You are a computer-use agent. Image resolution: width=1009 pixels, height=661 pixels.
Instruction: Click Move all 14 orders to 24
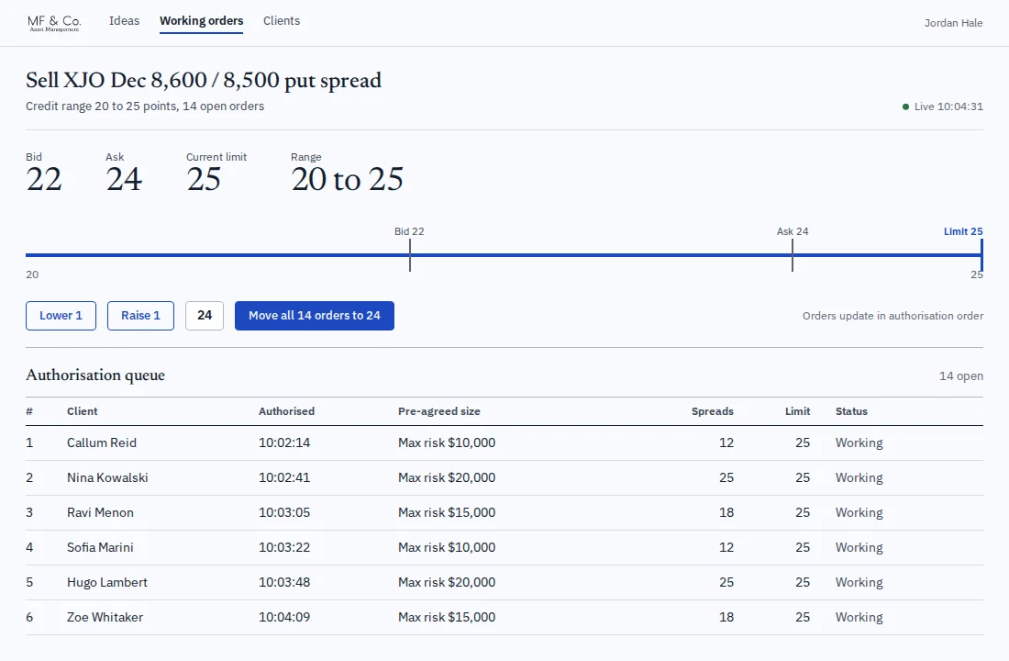tap(314, 316)
